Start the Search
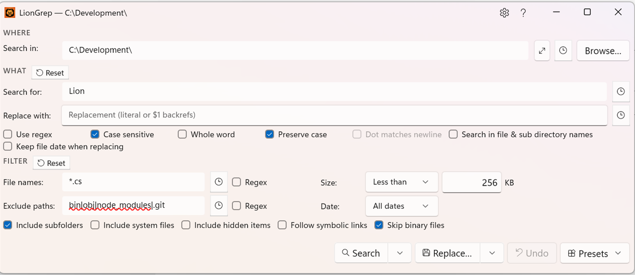 (361, 253)
